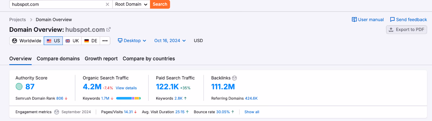The image size is (432, 121).
Task: Switch the database to UK
Action: click(x=72, y=41)
